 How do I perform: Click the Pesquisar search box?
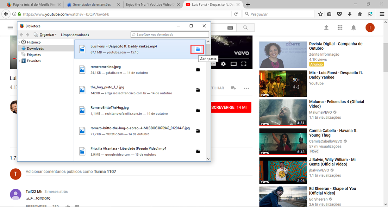pyautogui.click(x=279, y=14)
